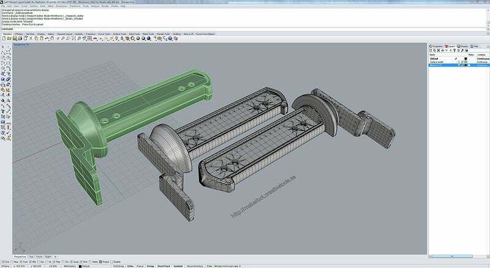The height and width of the screenshot is (268, 490).
Task: Open the Default layer selector in status bar
Action: pos(85,266)
